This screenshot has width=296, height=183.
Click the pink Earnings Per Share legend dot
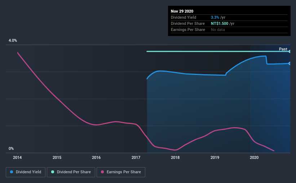click(102, 172)
